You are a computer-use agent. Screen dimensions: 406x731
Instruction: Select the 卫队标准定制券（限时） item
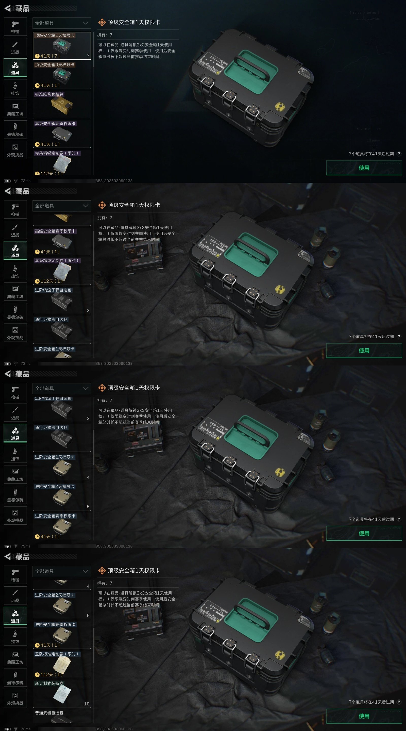tap(62, 664)
